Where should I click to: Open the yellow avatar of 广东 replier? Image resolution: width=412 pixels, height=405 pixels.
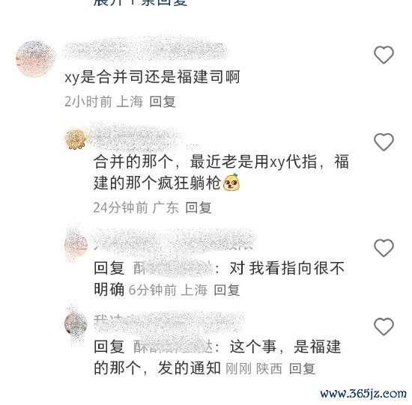click(76, 139)
